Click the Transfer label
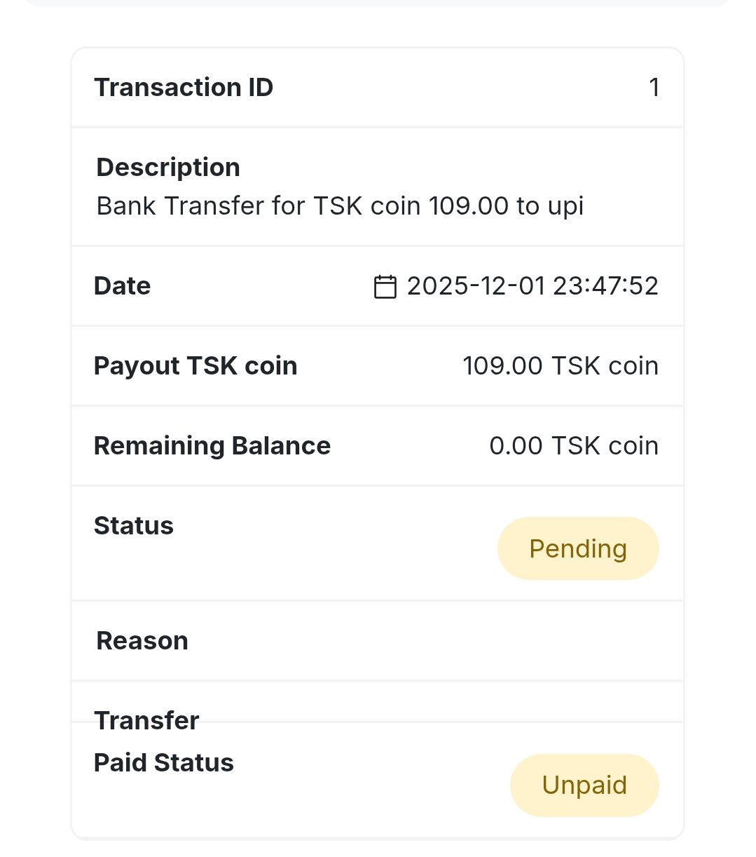 147,721
